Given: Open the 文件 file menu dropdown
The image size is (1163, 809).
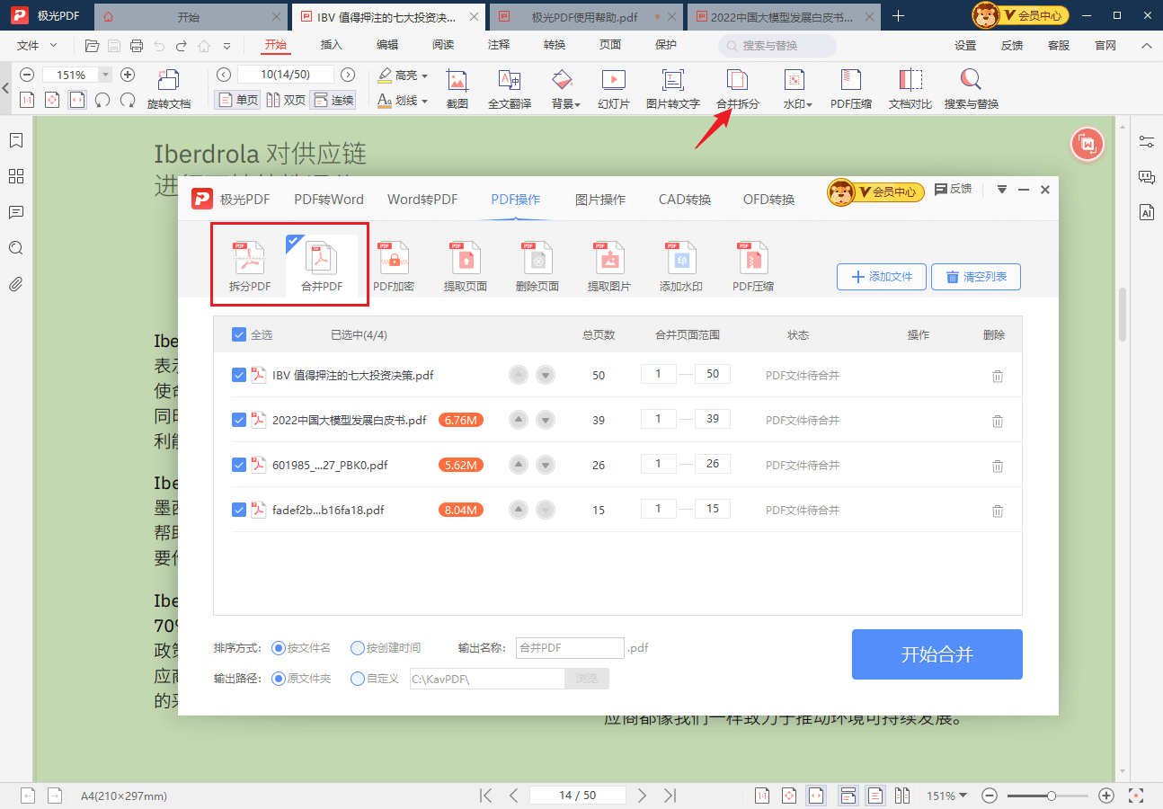Looking at the screenshot, I should click(x=38, y=45).
